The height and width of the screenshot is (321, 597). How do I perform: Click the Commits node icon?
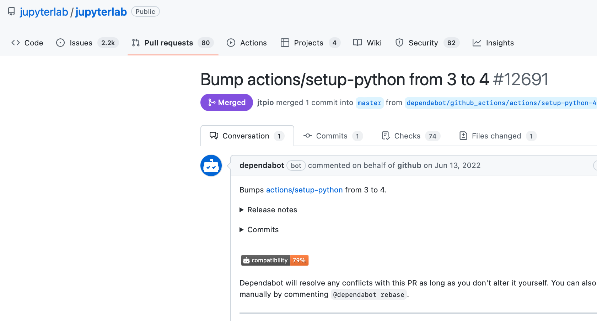pyautogui.click(x=308, y=136)
